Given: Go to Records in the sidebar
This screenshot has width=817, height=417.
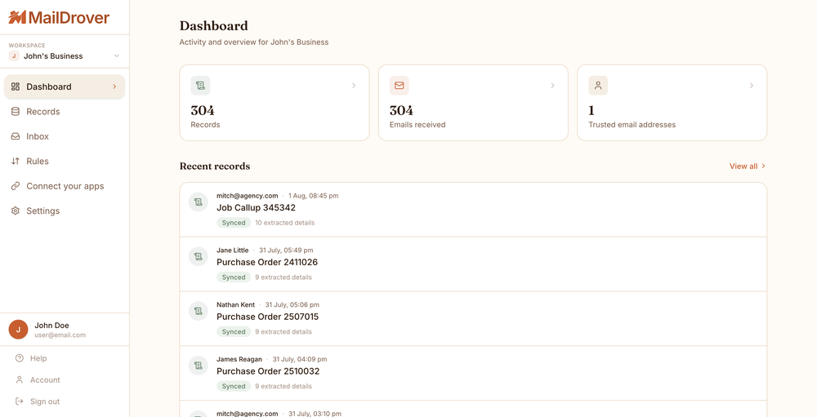Looking at the screenshot, I should pos(65,112).
